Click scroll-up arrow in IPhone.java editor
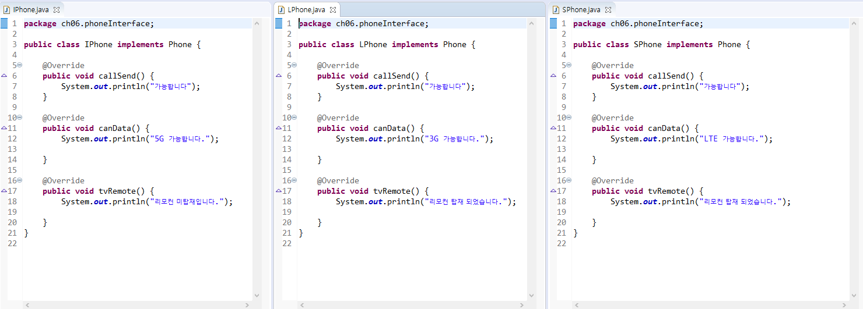863x309 pixels. tap(257, 23)
